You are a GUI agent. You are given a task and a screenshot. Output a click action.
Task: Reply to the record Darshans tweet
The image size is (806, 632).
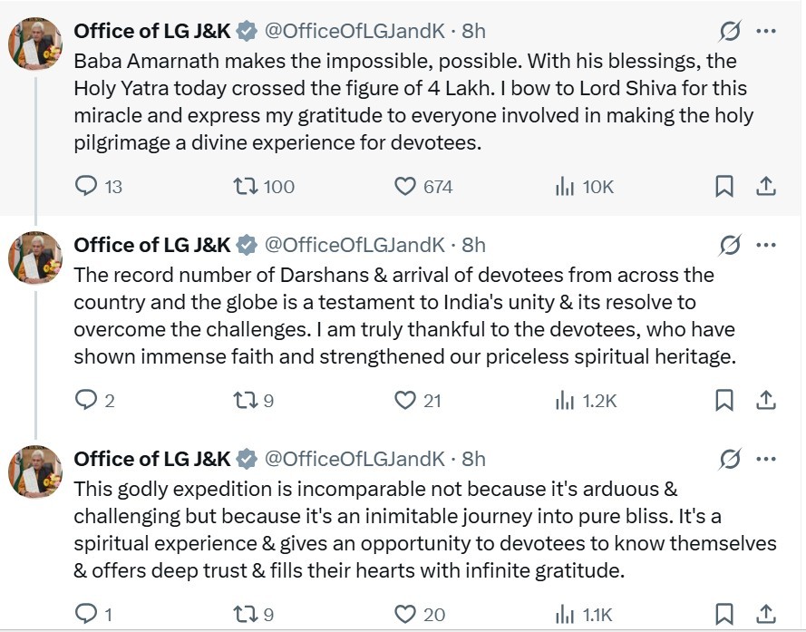coord(85,400)
